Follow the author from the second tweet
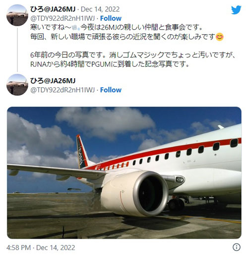 [111, 90]
